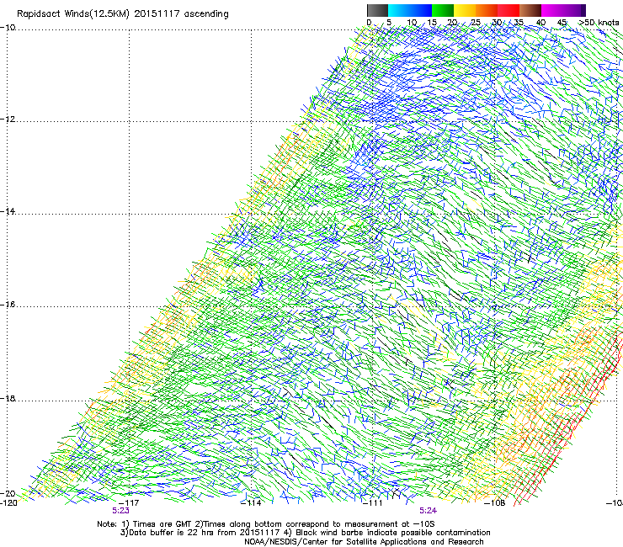Click the -117 longitude axis label
623x547 pixels.
coord(129,503)
